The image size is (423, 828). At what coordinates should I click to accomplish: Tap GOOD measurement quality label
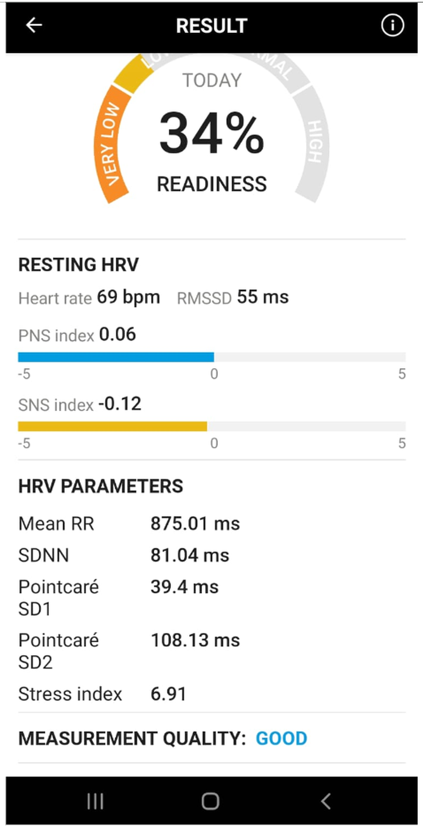[x=281, y=738]
